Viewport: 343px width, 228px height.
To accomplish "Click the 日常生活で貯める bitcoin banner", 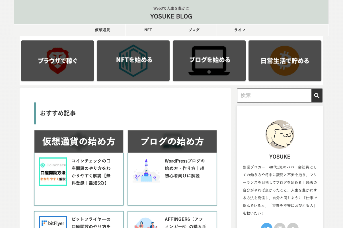I will coord(285,61).
